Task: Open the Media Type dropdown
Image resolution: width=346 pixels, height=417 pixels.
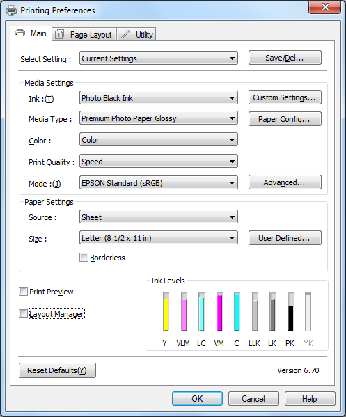Action: click(159, 118)
